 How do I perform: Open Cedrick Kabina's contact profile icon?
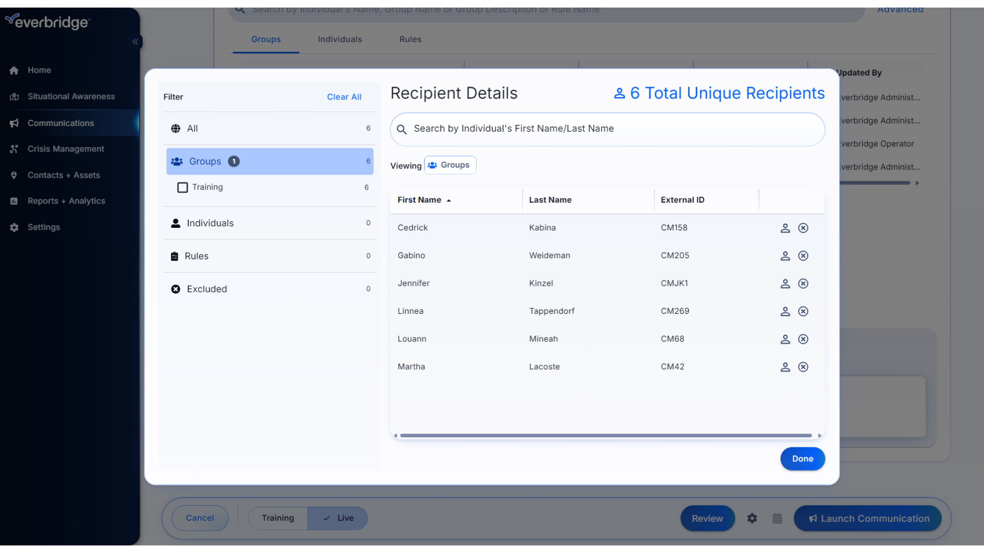tap(785, 228)
